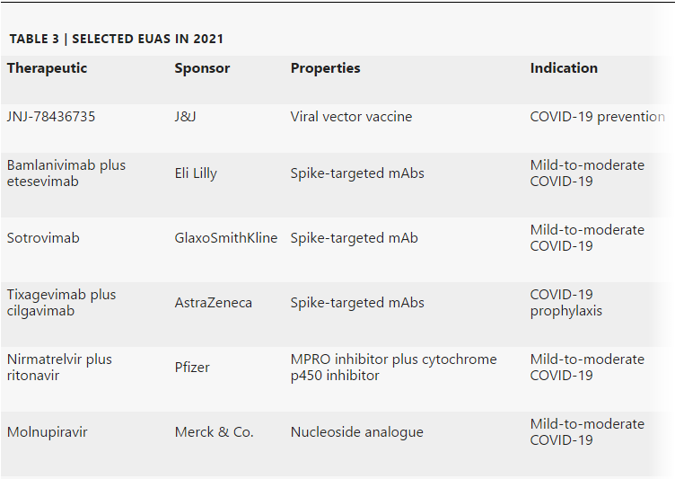Select the Sponsor column header
Viewport: 675px width, 479px height.
tap(202, 68)
